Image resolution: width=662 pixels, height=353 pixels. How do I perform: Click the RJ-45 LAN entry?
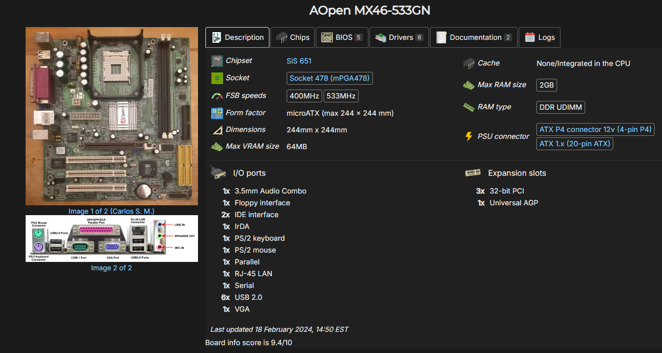[x=254, y=274]
